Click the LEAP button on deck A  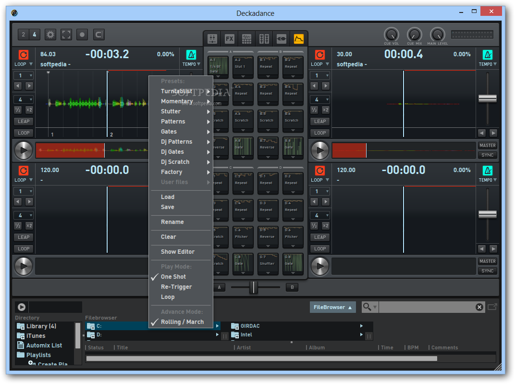point(24,122)
